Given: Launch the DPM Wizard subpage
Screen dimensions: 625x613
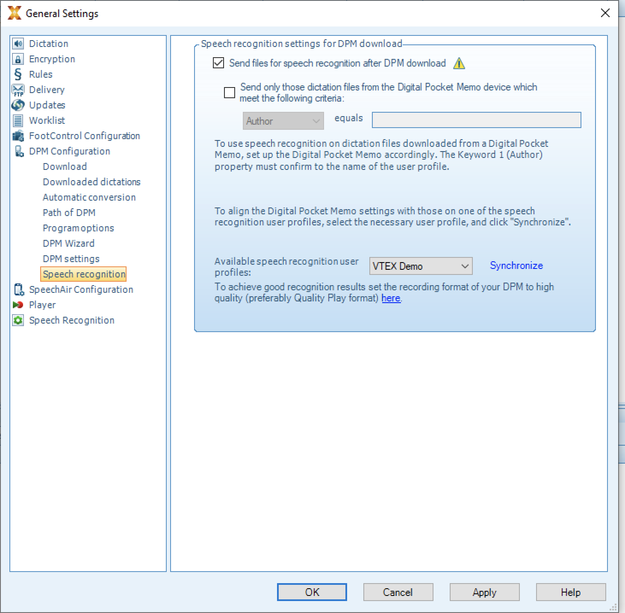Looking at the screenshot, I should click(x=68, y=243).
